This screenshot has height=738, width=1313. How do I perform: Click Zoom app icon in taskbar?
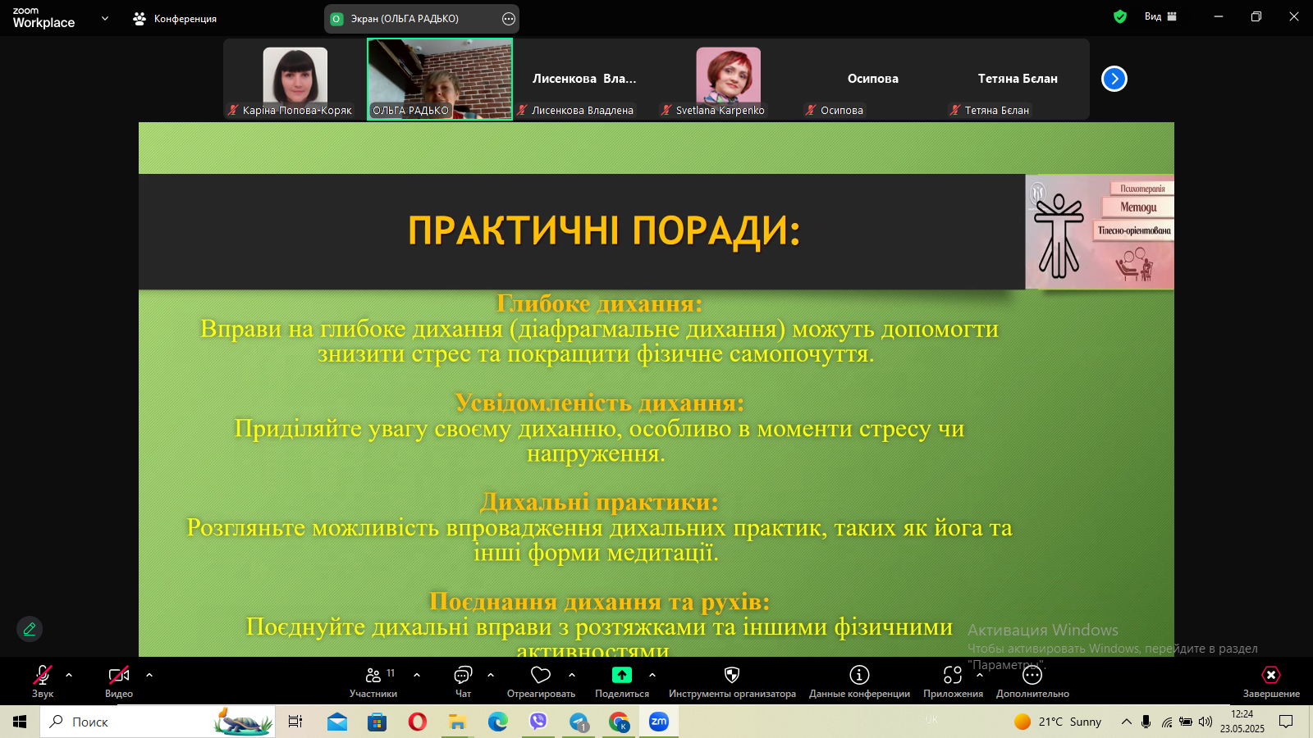click(659, 722)
